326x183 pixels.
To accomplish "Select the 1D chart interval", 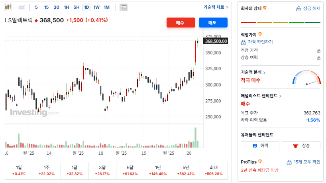I will [x=86, y=7].
